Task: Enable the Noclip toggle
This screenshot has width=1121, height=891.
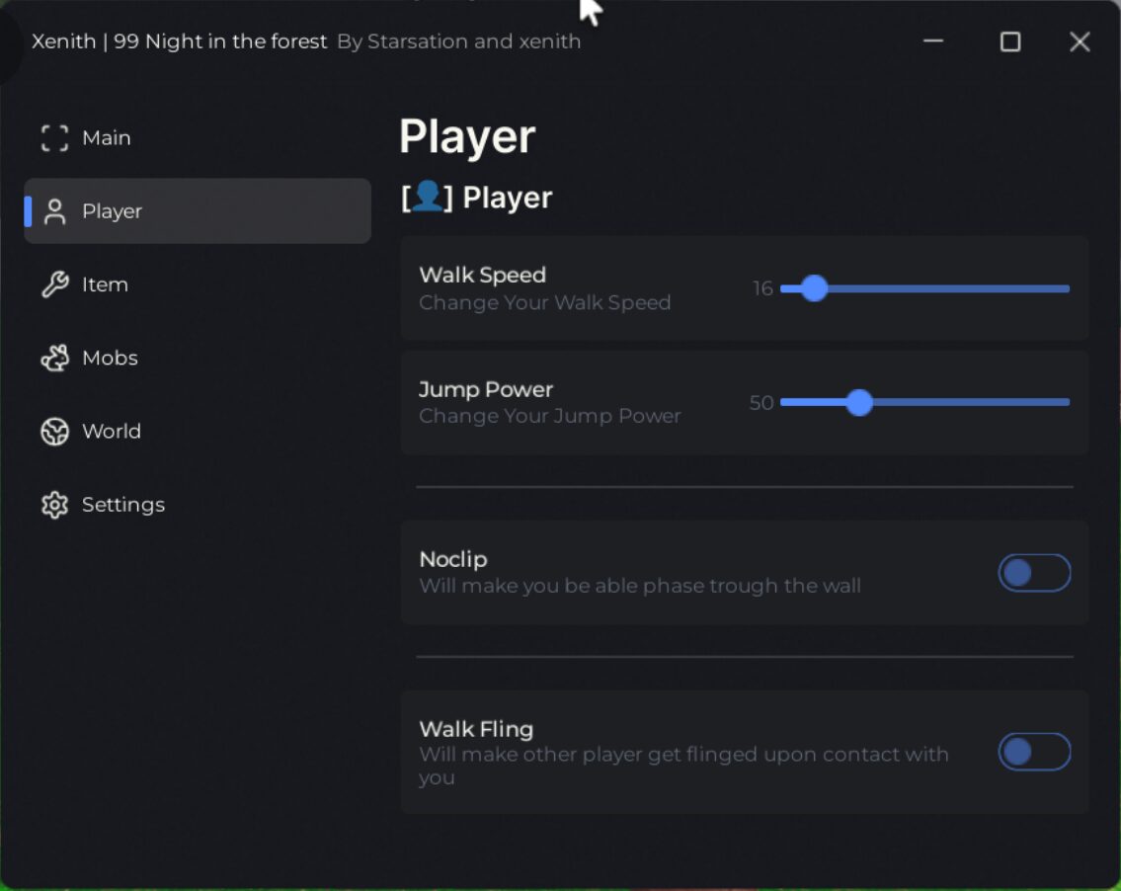Action: coord(1034,573)
